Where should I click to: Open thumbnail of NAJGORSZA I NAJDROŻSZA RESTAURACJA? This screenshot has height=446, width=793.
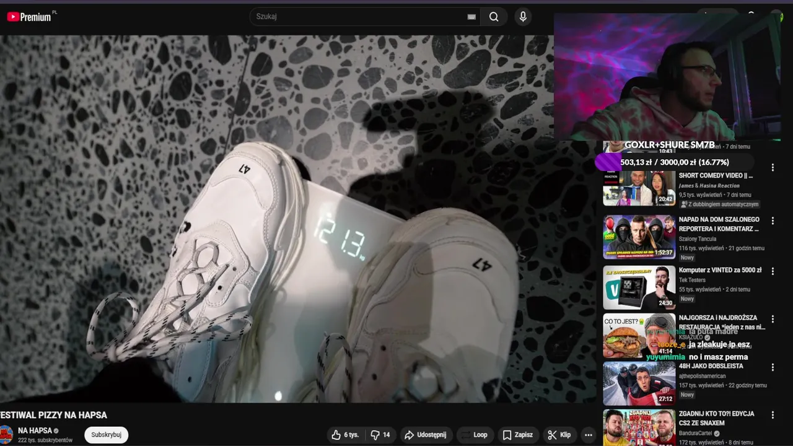639,336
